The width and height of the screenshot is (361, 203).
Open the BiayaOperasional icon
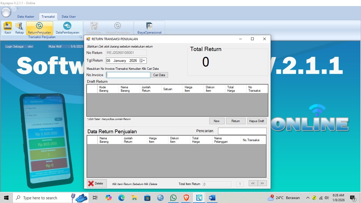(149, 28)
